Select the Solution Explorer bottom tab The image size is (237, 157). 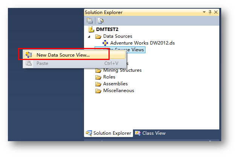point(109,133)
